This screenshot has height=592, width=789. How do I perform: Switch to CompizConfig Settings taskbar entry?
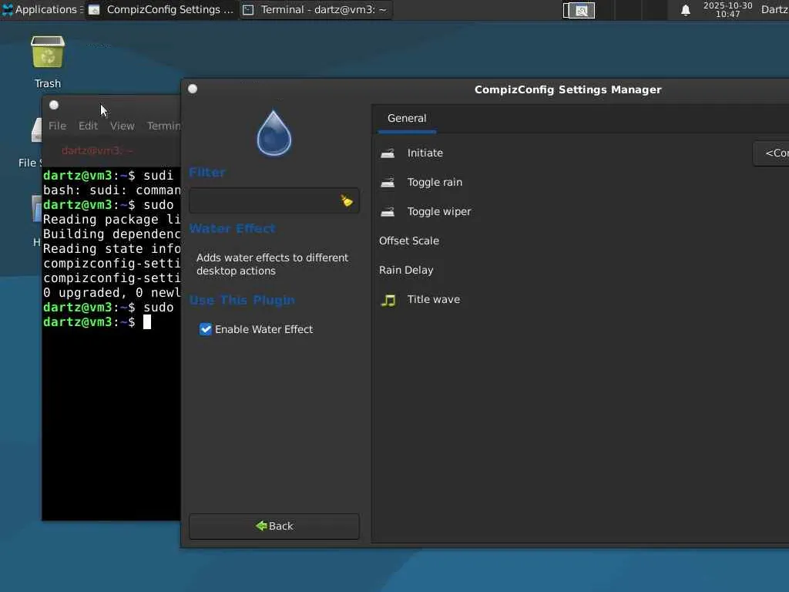[x=161, y=9]
